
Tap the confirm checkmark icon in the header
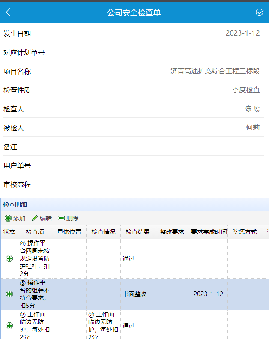(259, 12)
